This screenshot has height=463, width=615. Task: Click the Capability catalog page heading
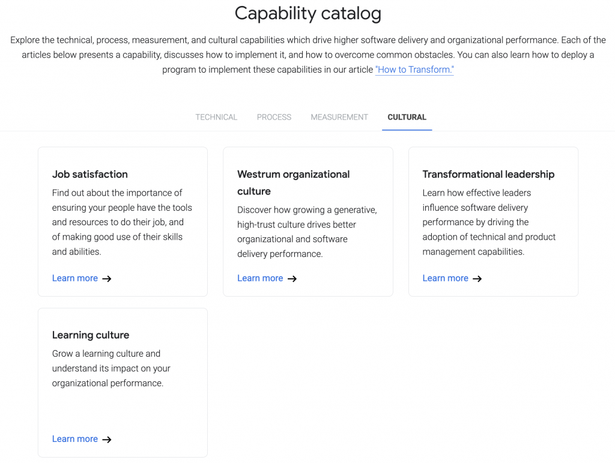point(307,13)
